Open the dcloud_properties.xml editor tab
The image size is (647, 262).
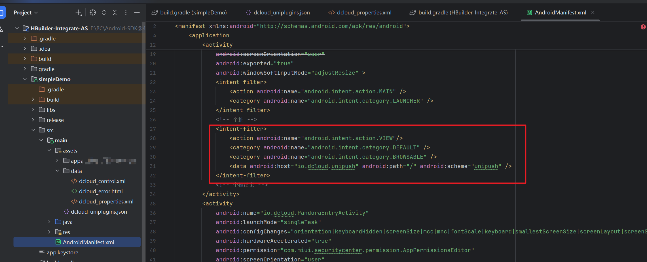pos(360,12)
